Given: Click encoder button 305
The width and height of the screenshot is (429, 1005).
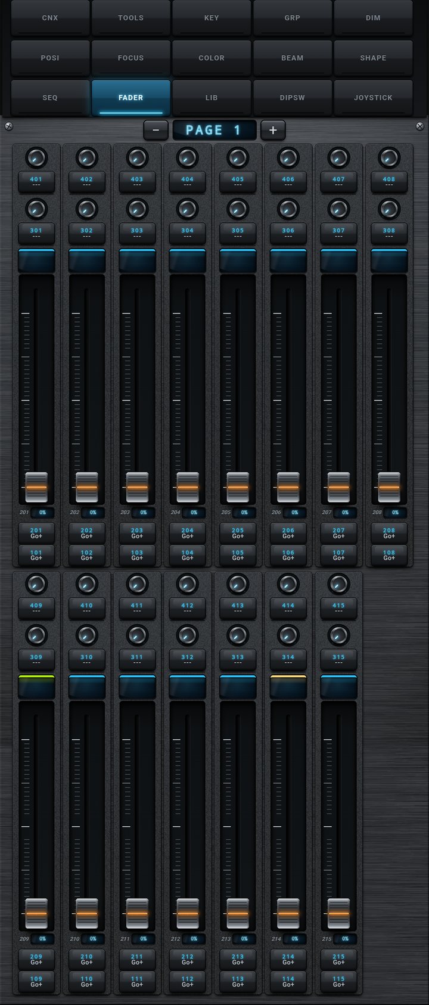Looking at the screenshot, I should click(x=238, y=233).
